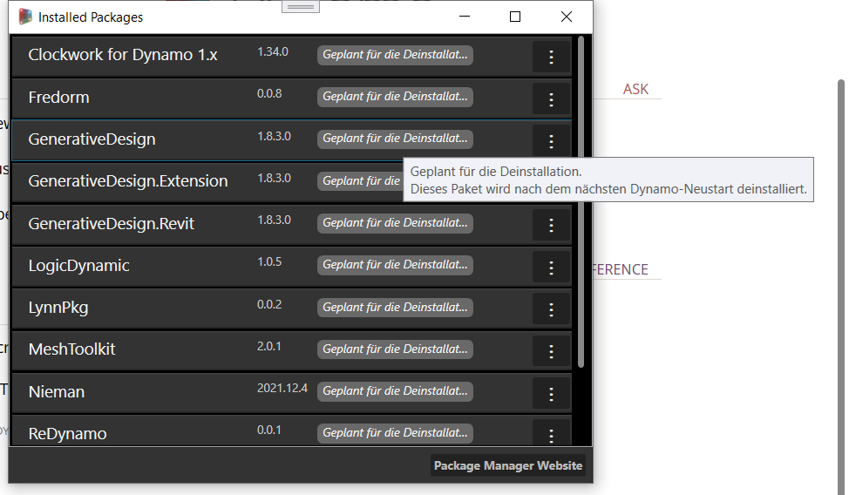Open the three-dot menu for GenerativeDesign.Revit
The height and width of the screenshot is (495, 849).
coord(551,225)
